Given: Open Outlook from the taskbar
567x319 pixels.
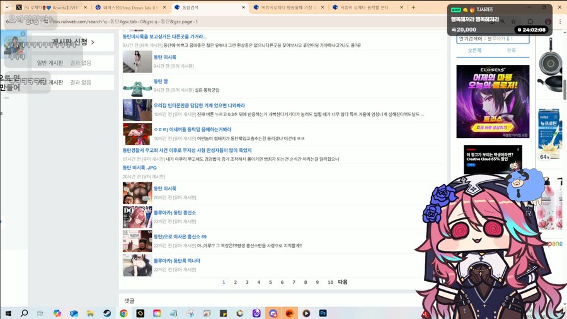Looking at the screenshot, I should 74,313.
